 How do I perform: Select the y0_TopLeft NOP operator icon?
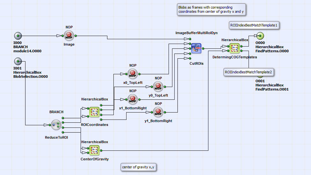(x=158, y=87)
